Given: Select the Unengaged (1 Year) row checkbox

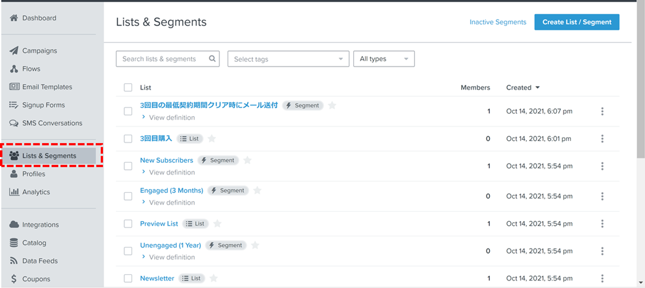Looking at the screenshot, I should 128,251.
